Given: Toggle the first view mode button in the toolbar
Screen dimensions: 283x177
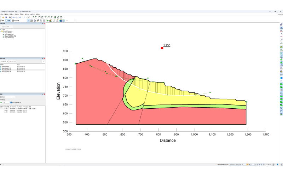Looking at the screenshot, I should pyautogui.click(x=2, y=21).
